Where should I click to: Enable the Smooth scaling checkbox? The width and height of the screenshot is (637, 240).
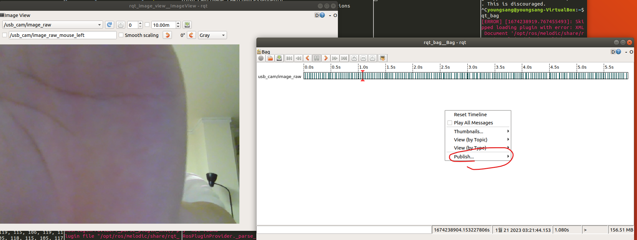coord(121,35)
